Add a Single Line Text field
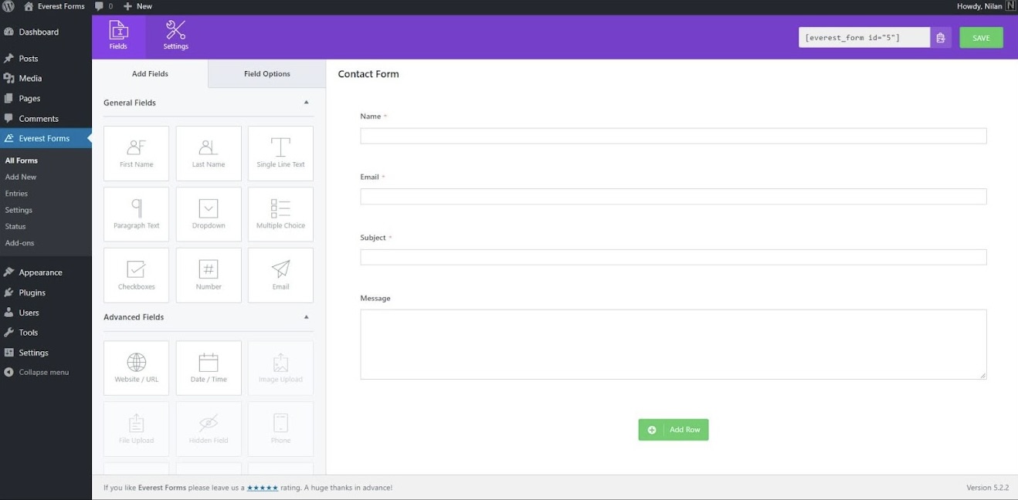The width and height of the screenshot is (1018, 500). click(280, 152)
